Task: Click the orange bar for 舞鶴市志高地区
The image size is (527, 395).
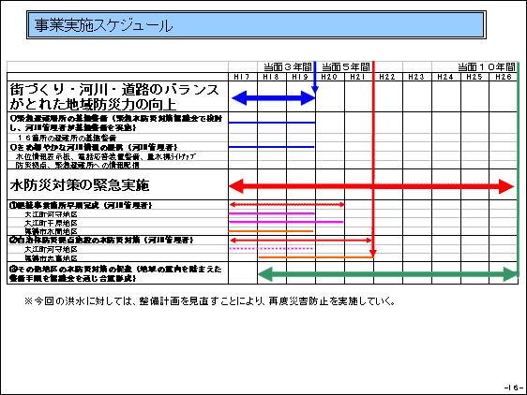Action: click(316, 257)
